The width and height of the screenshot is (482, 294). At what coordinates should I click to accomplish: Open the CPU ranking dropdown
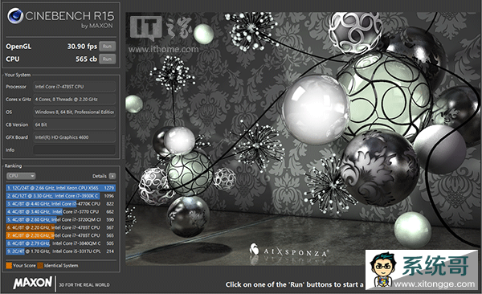pyautogui.click(x=21, y=176)
